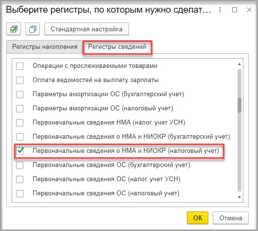Enable Первоначальные сведения ОС (налоговый учет)
Image resolution: width=258 pixels, height=231 pixels.
tap(19, 193)
